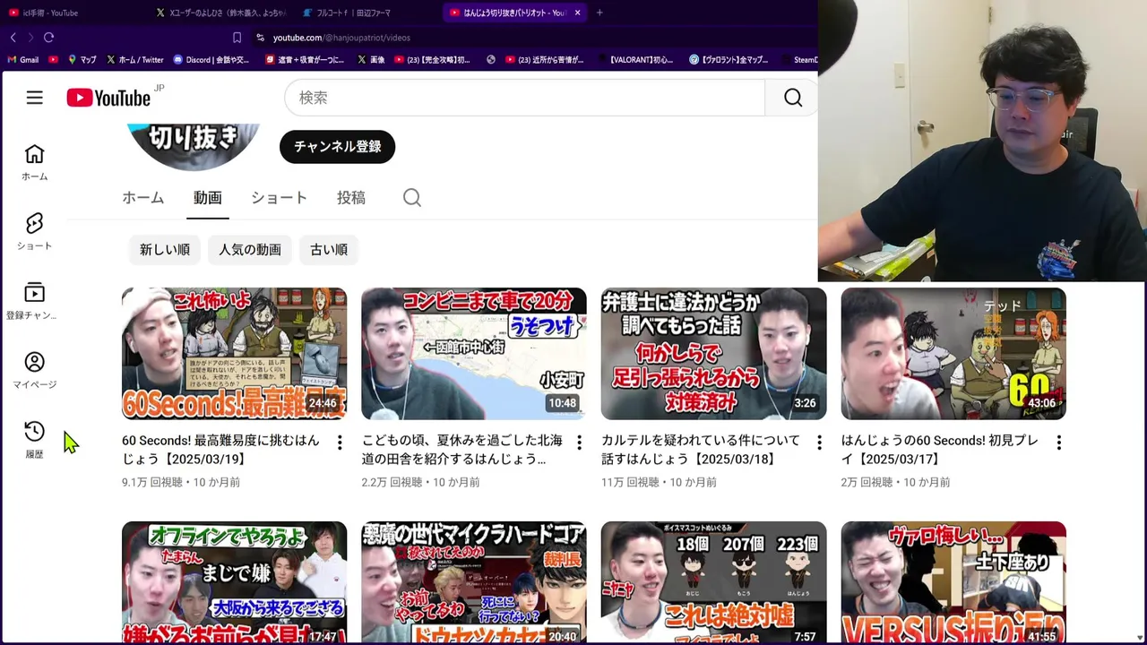Switch to the Xユーザーのよしひさ tab
This screenshot has width=1147, height=645.
220,13
